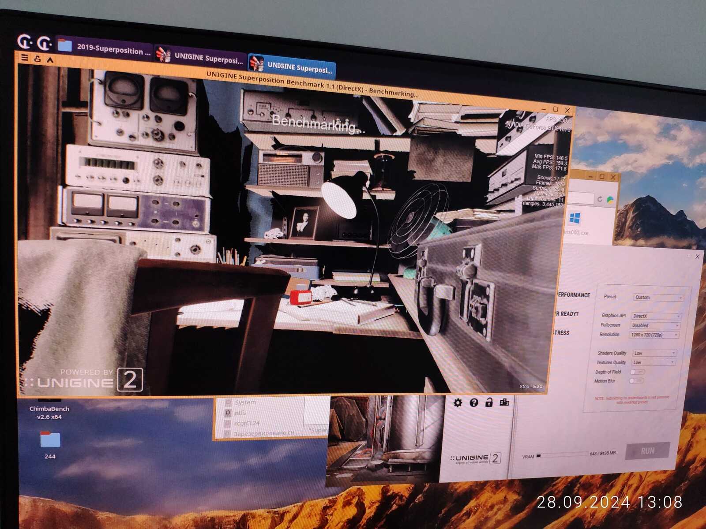Toggle the Motion Blur switch
This screenshot has width=706, height=529.
coord(636,381)
